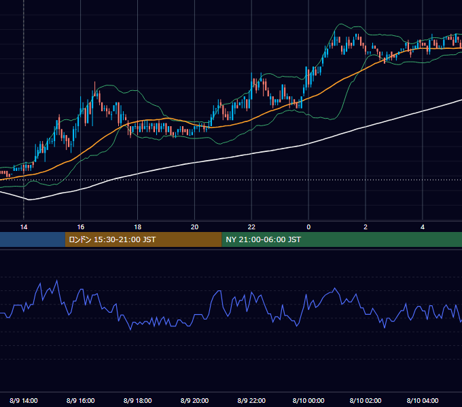Click the 0 hour label on price chart axis
Viewport: 462px width, 407px height.
(x=308, y=227)
